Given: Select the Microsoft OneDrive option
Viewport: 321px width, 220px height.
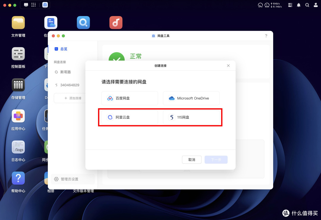Looking at the screenshot, I should 191,98.
